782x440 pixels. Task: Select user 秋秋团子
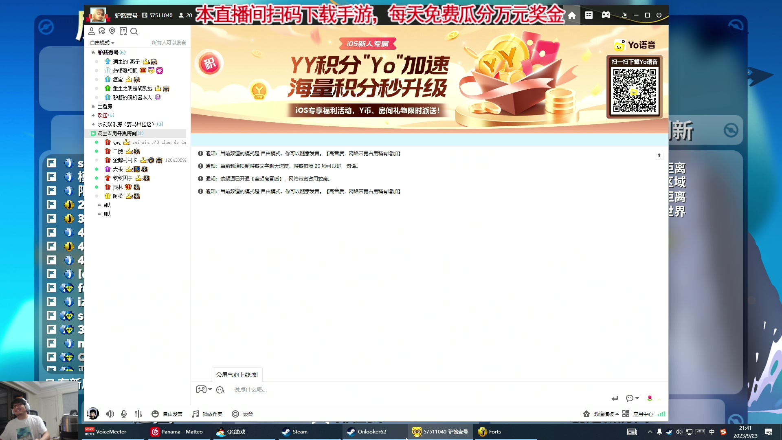click(x=123, y=178)
